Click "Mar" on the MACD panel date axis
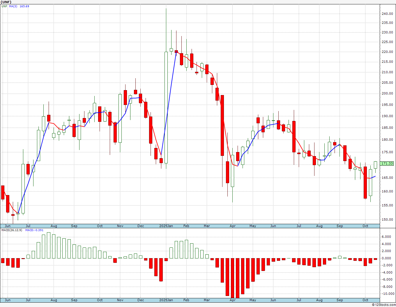This screenshot has width=396, height=307. point(207,300)
